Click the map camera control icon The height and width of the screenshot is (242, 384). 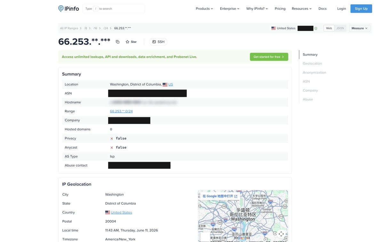[x=281, y=234]
